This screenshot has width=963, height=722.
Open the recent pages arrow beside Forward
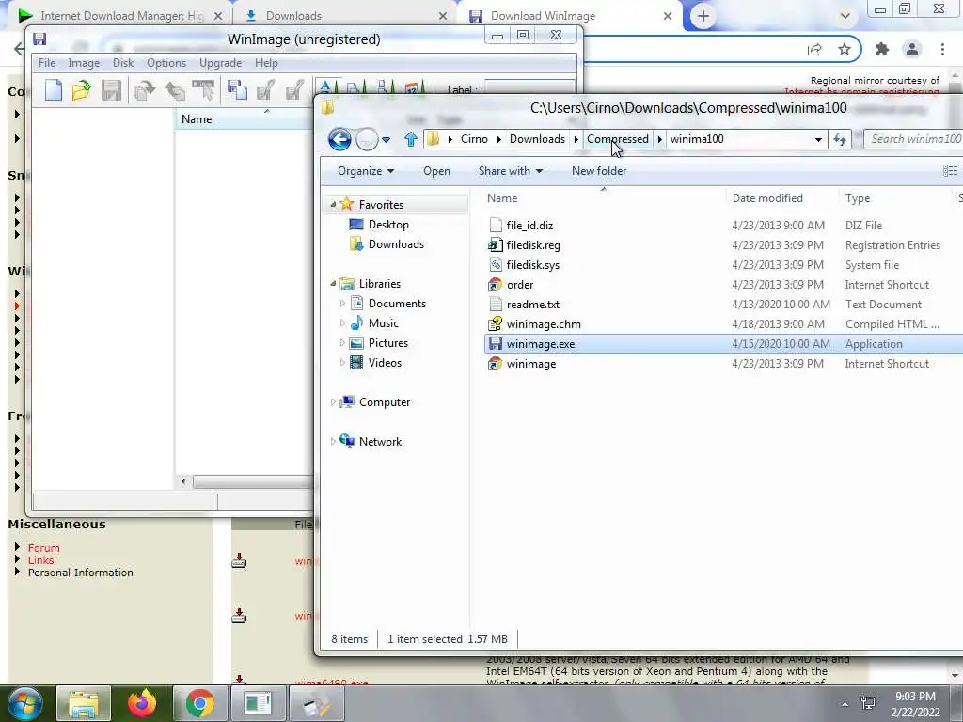coord(386,140)
